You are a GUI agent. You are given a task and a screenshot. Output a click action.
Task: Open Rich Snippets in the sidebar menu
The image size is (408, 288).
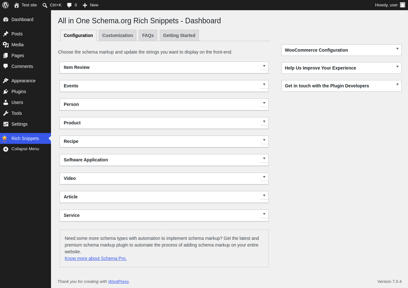click(x=25, y=138)
